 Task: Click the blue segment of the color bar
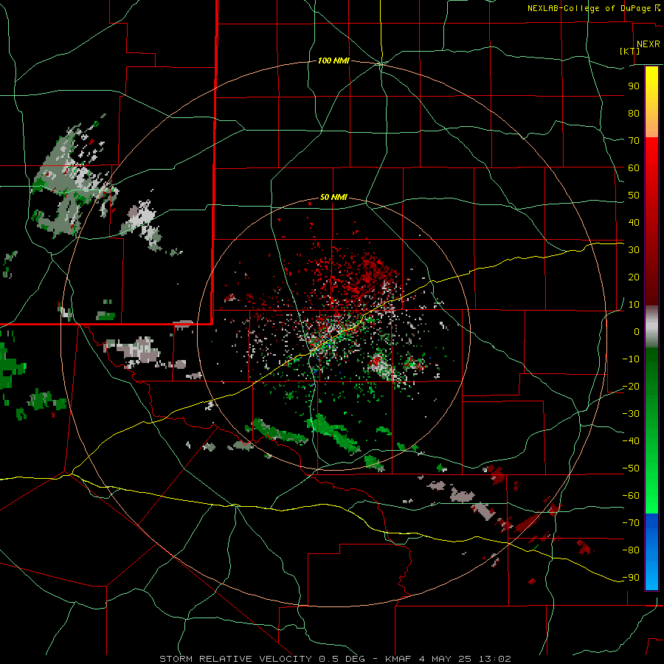[651, 552]
